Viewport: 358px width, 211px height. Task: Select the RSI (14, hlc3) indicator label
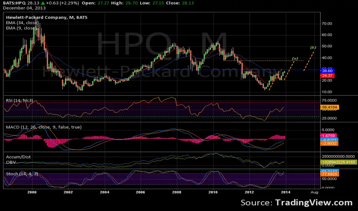tap(20, 101)
